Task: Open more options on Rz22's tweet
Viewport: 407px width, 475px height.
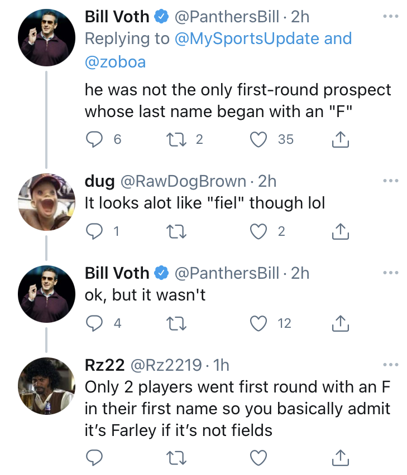Action: pyautogui.click(x=391, y=365)
